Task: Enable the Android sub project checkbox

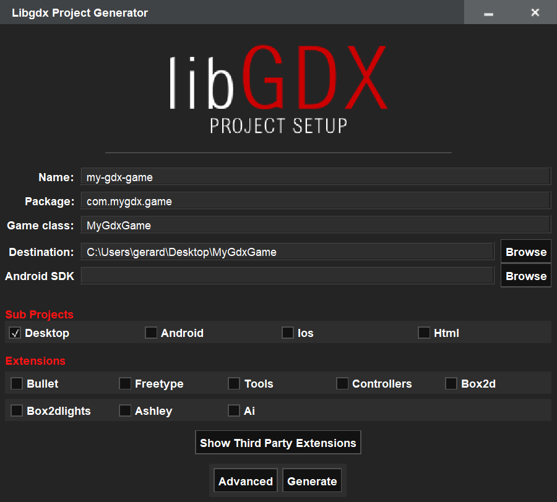Action: click(x=151, y=333)
